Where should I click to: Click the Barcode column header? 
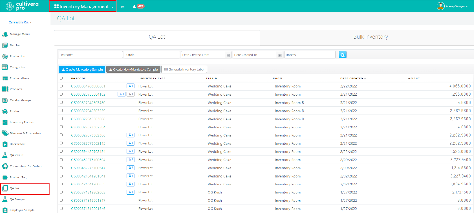point(79,78)
